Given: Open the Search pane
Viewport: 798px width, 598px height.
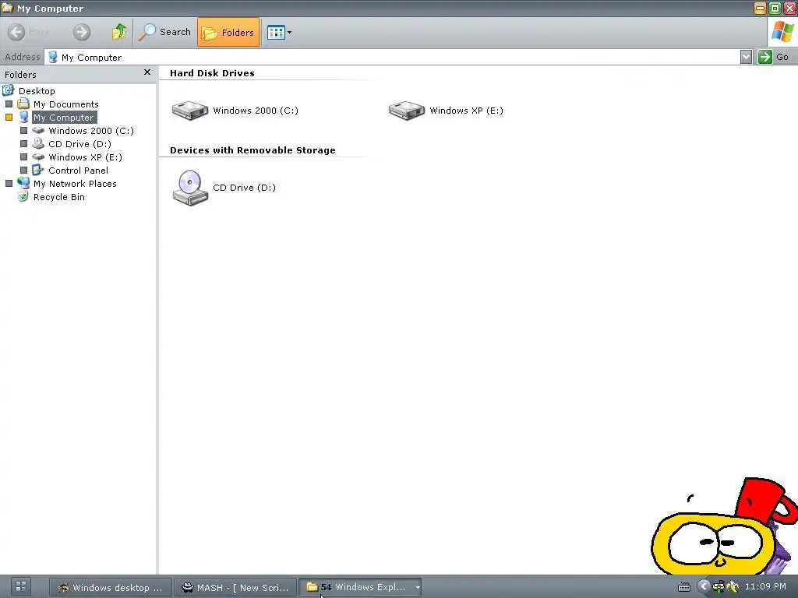Looking at the screenshot, I should tap(165, 32).
